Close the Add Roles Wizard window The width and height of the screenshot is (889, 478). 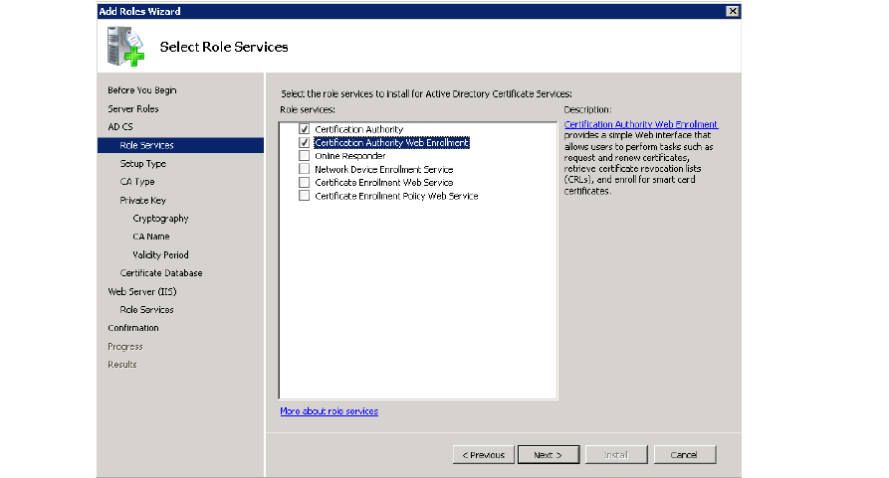pyautogui.click(x=733, y=11)
